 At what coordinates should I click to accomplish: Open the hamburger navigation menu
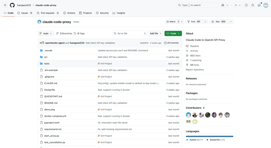[x=5, y=5]
